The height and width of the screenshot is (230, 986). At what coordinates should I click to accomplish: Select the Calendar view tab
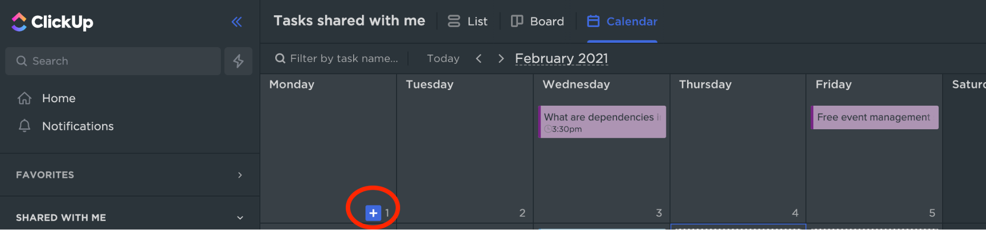[x=622, y=21]
